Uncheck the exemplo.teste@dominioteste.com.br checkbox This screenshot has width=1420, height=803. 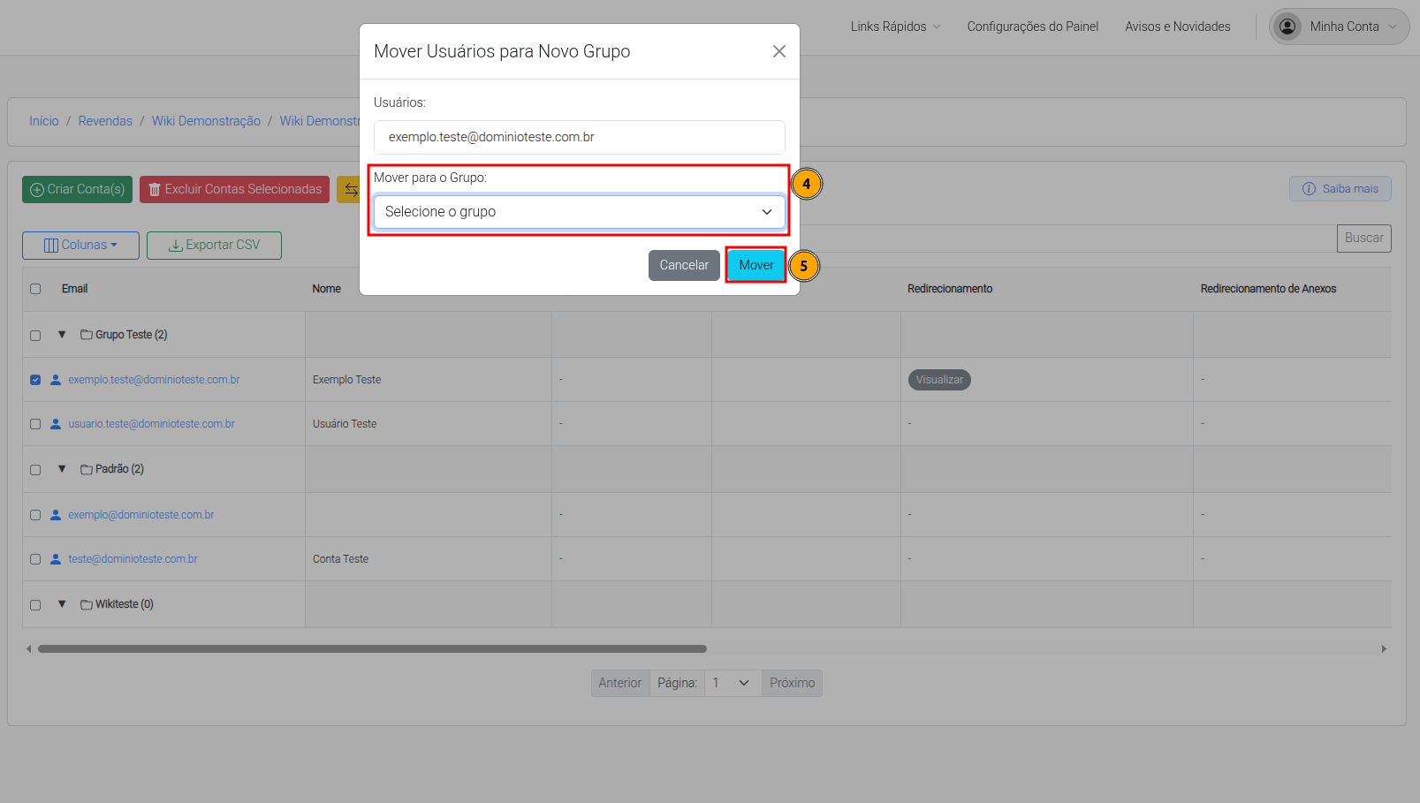[x=35, y=380]
